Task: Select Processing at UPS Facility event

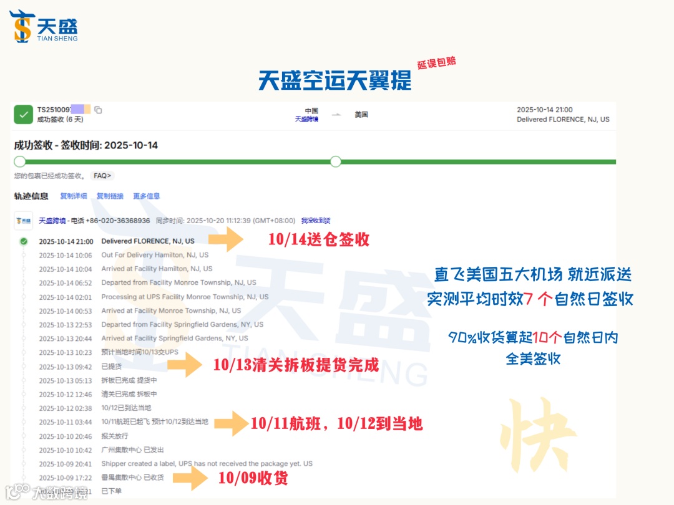Action: (185, 297)
